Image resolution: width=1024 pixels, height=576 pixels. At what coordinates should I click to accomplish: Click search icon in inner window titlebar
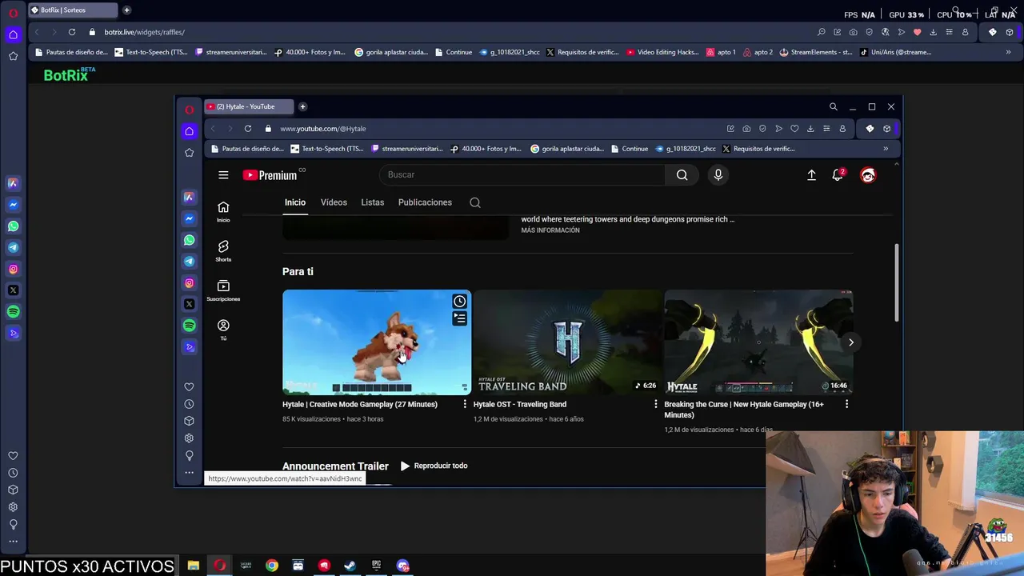pyautogui.click(x=833, y=106)
